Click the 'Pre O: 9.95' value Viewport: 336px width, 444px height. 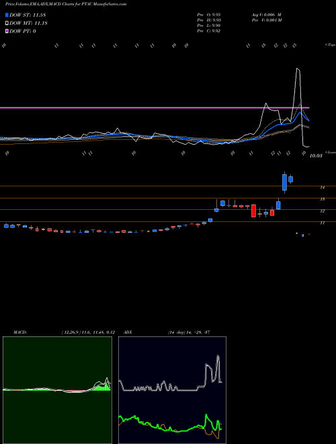point(209,15)
